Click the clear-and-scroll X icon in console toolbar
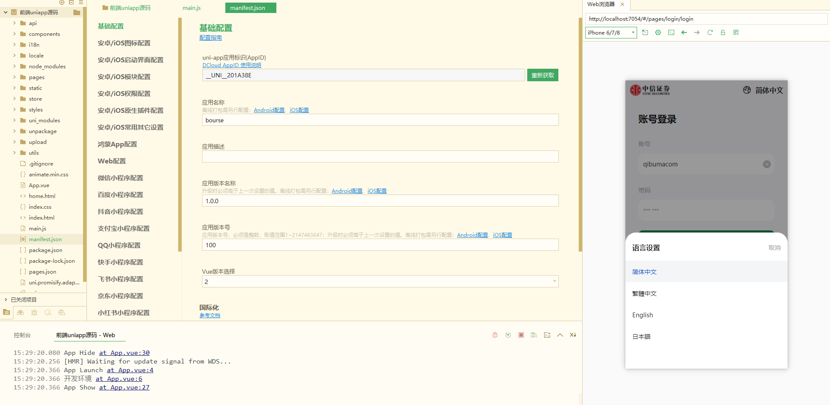Screen dimensions: 830x405 (x=573, y=335)
